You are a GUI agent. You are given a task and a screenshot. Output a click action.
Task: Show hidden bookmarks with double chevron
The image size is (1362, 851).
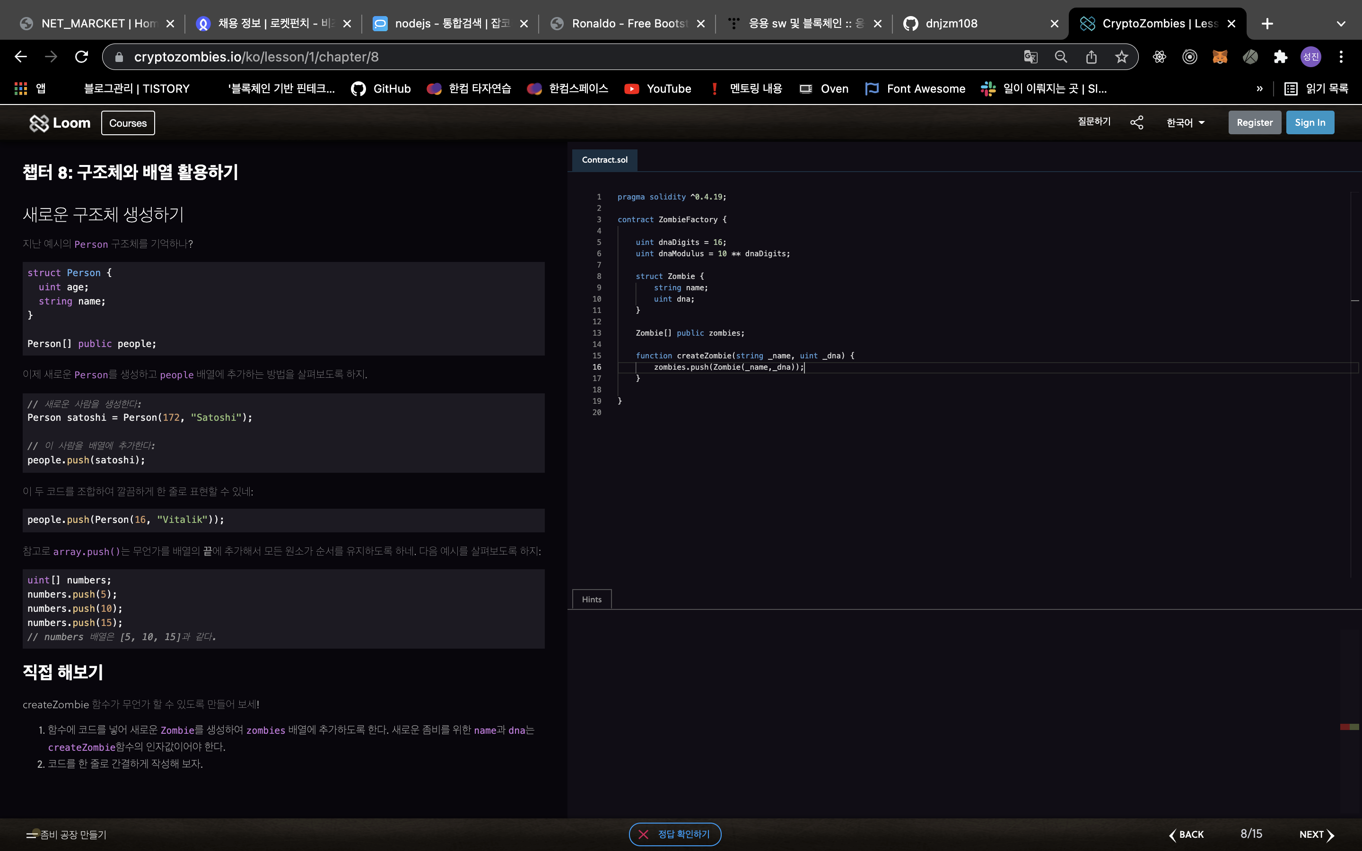tap(1259, 89)
